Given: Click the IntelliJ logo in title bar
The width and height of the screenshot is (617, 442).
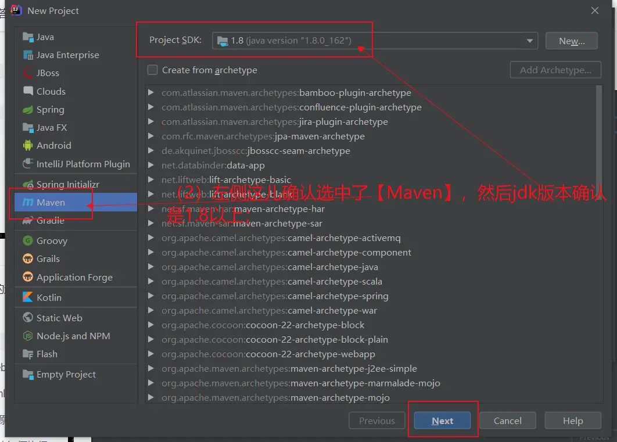Looking at the screenshot, I should [x=16, y=10].
